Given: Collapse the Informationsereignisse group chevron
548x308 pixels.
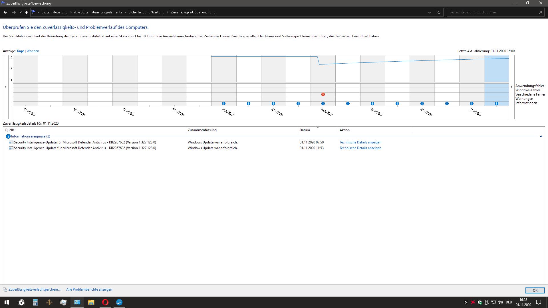Looking at the screenshot, I should pos(541,136).
